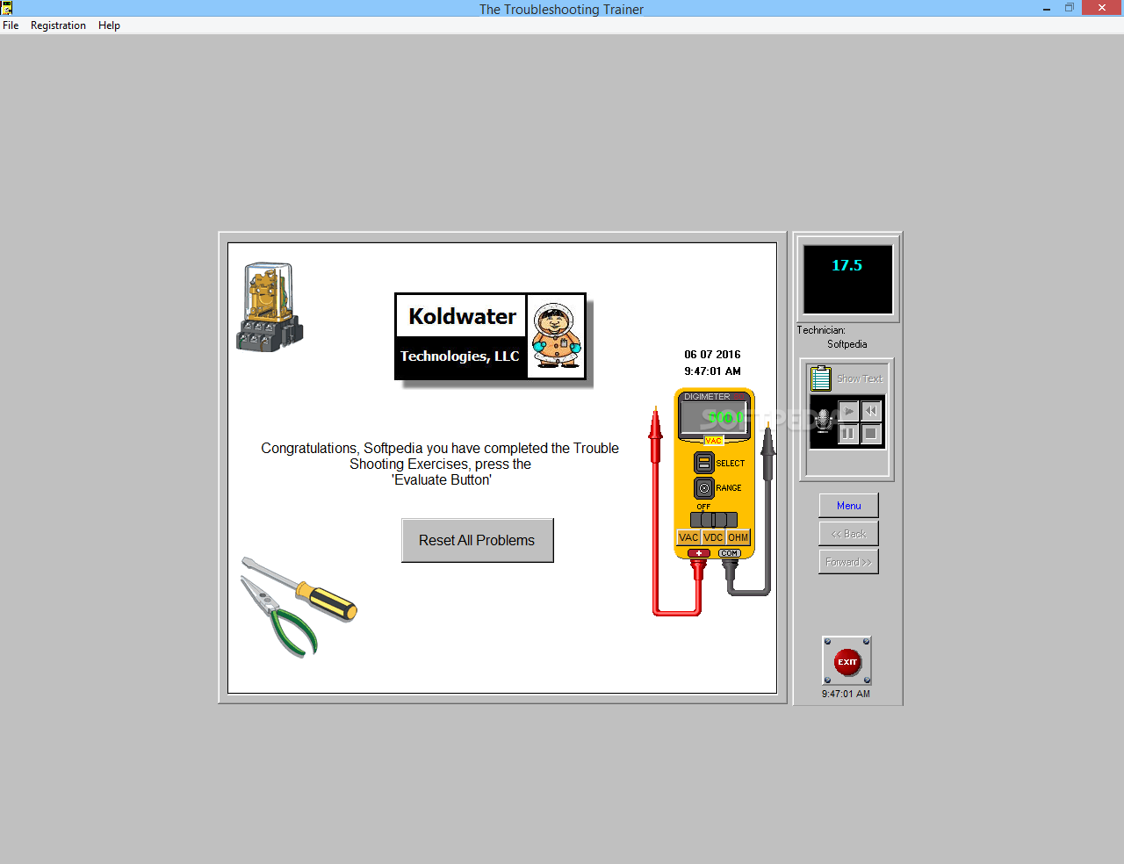Set the Digimeter to OHM mode
The width and height of the screenshot is (1124, 864).
738,537
